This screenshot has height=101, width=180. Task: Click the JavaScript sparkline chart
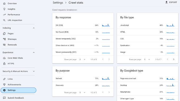coord(170,25)
